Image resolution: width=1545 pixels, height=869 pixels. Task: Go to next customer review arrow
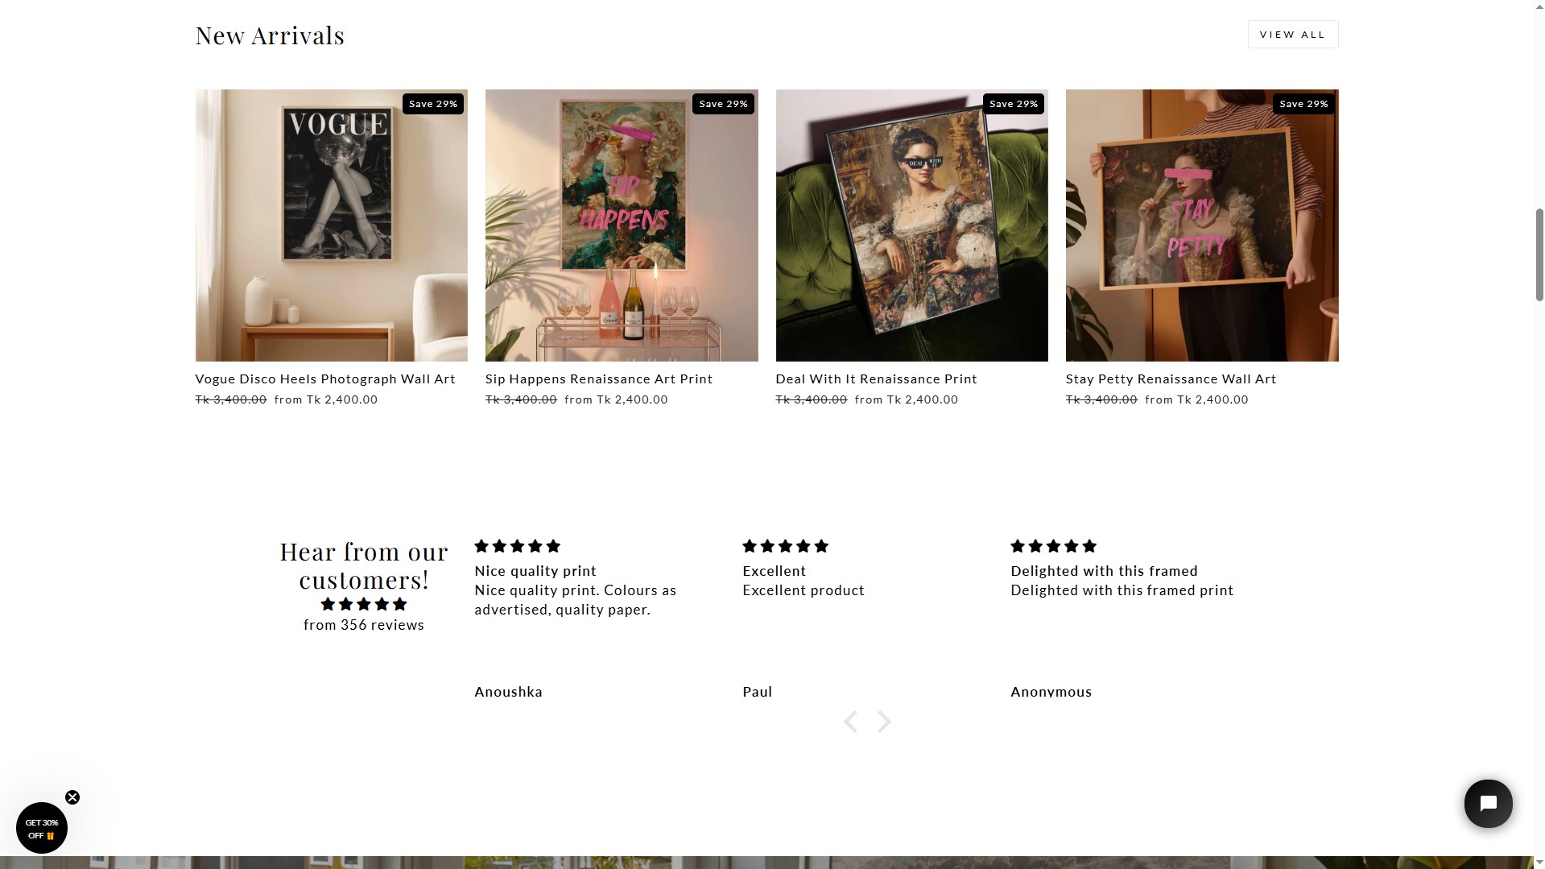pyautogui.click(x=884, y=722)
